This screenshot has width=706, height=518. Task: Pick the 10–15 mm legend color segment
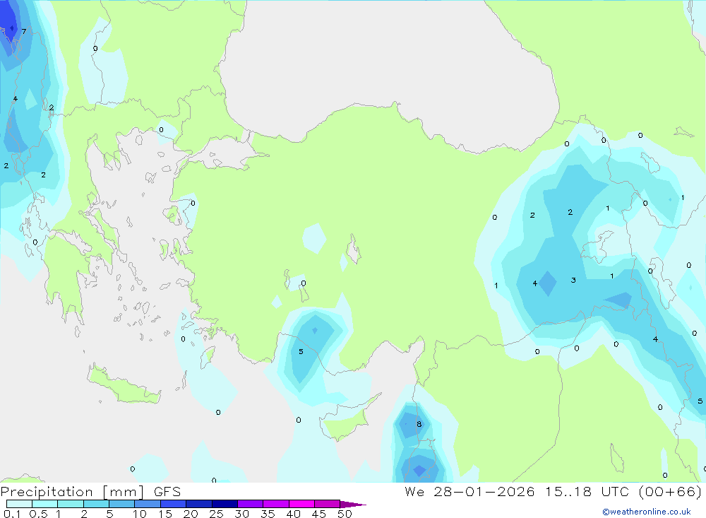coord(148,504)
